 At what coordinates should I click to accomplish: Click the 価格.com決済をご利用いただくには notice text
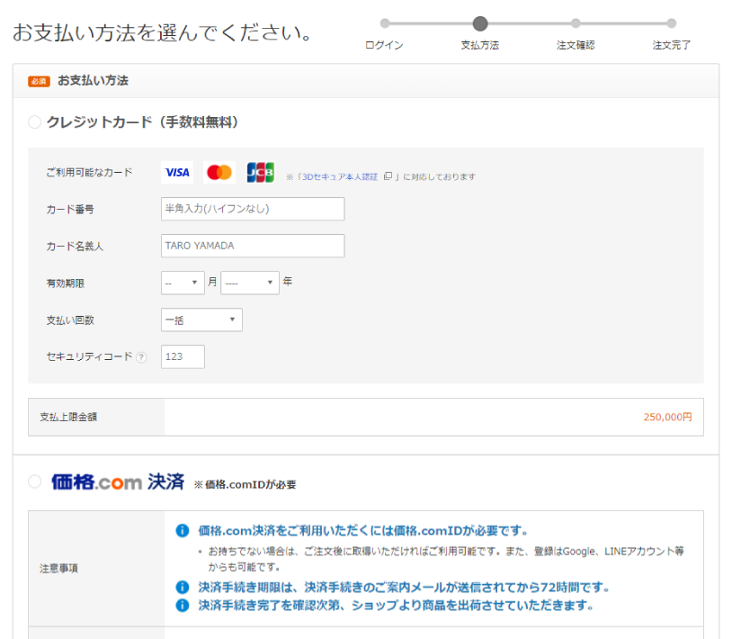click(x=363, y=531)
